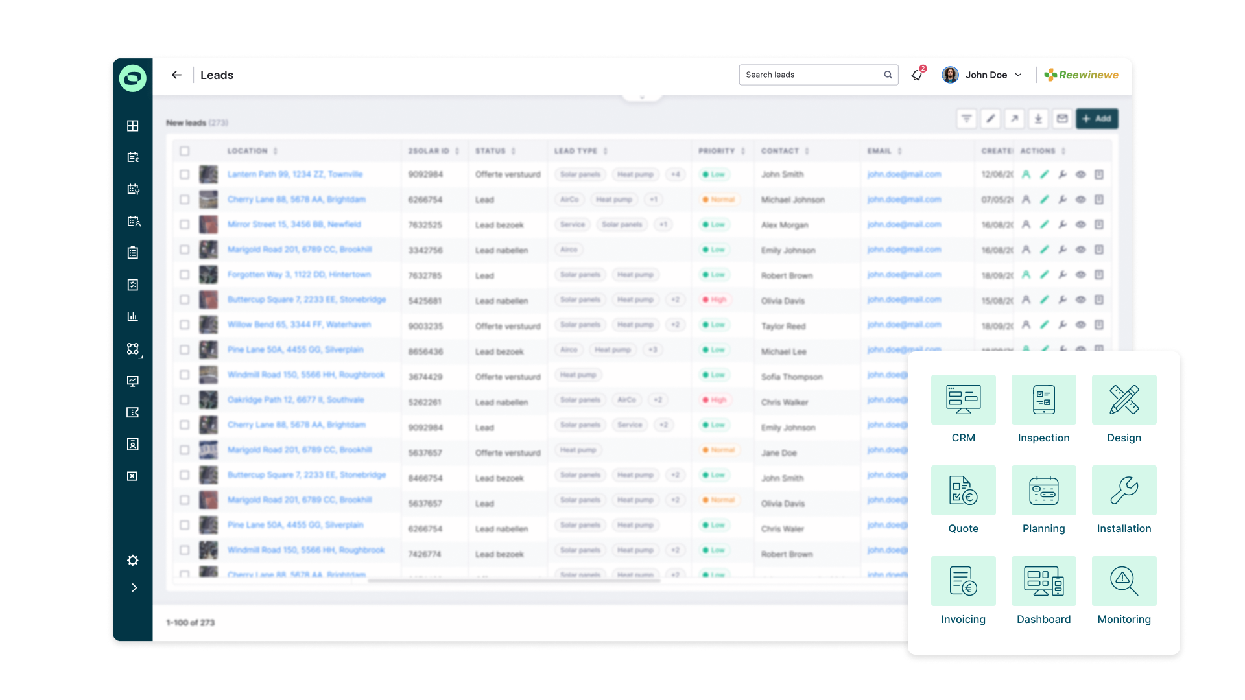Open the Planning module tile
The image size is (1245, 700).
click(x=1043, y=491)
